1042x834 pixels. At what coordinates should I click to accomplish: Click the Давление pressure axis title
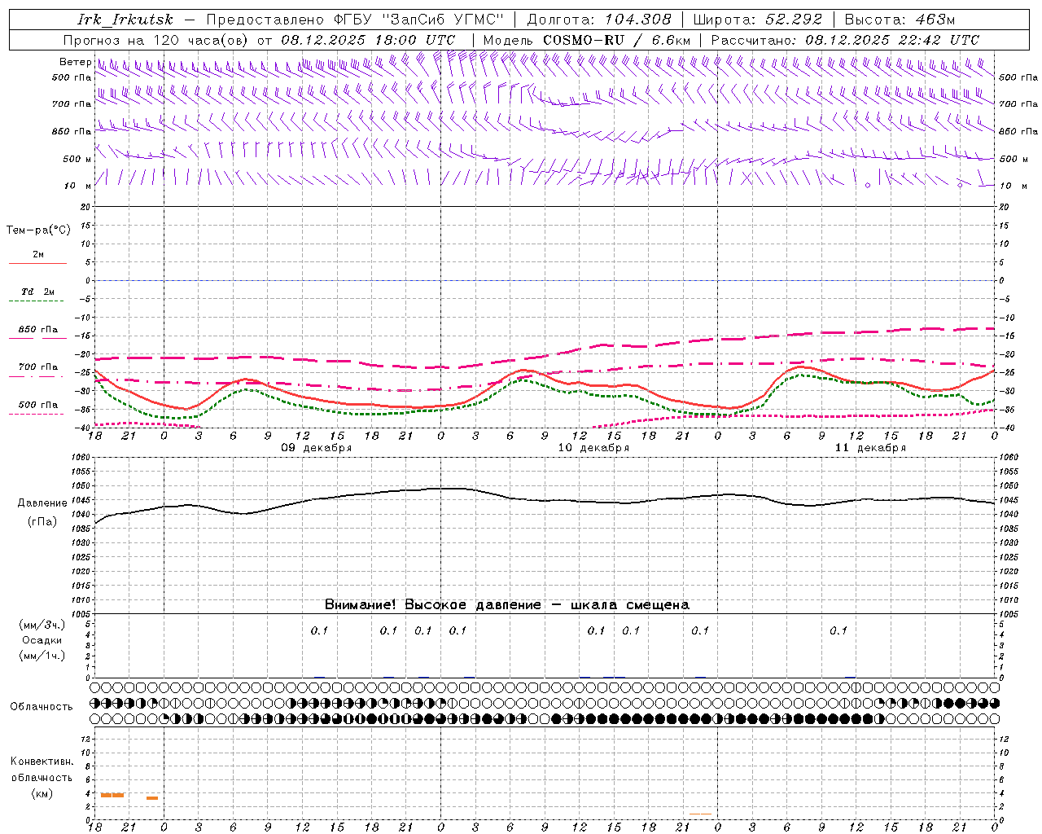pyautogui.click(x=42, y=503)
